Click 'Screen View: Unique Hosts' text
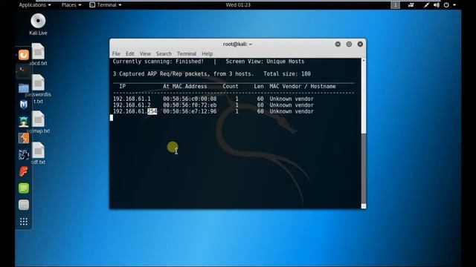 click(265, 62)
